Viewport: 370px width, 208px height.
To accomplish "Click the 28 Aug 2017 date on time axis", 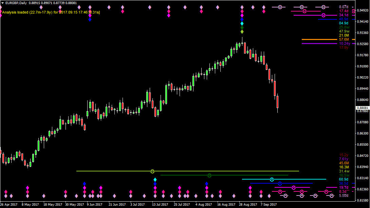I will pyautogui.click(x=248, y=204).
